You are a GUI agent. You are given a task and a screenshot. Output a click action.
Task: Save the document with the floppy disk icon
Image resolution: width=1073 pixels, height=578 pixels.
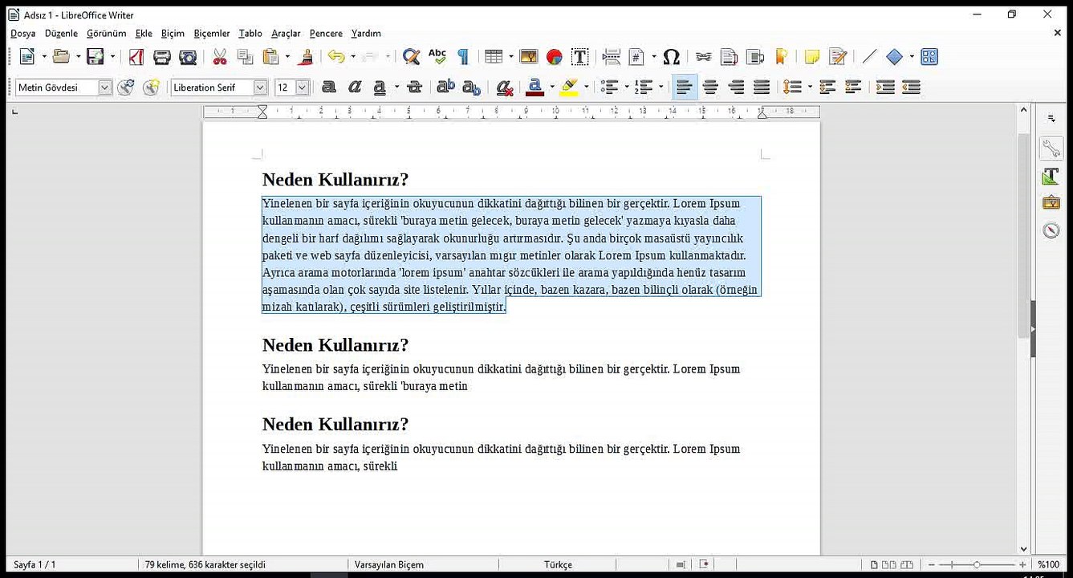click(x=96, y=56)
